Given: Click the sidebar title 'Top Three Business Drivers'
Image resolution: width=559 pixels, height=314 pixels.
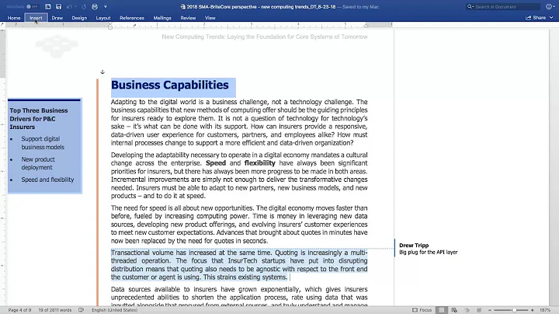Looking at the screenshot, I should pyautogui.click(x=39, y=118).
